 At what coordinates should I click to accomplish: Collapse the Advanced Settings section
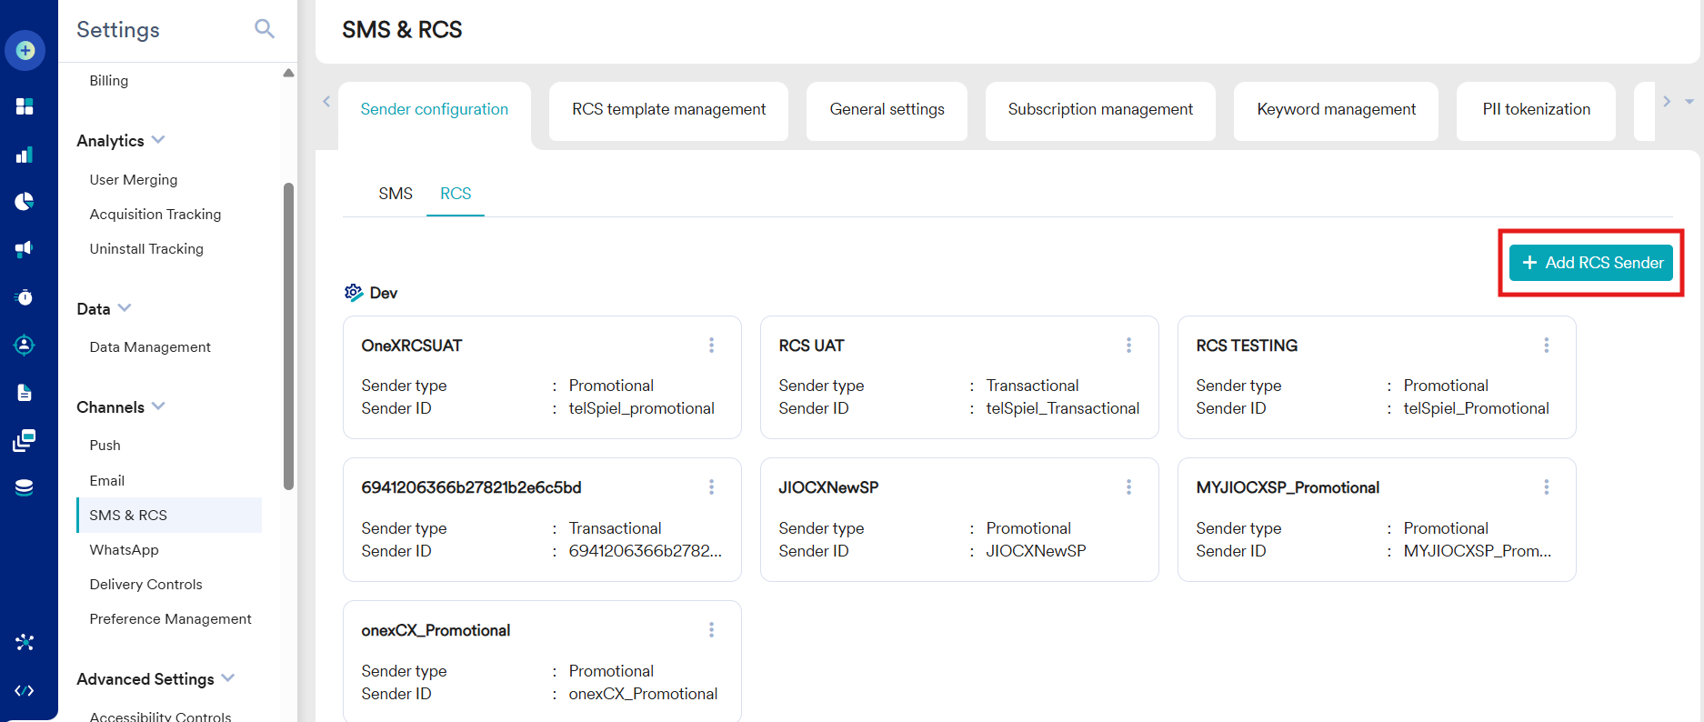tap(227, 678)
